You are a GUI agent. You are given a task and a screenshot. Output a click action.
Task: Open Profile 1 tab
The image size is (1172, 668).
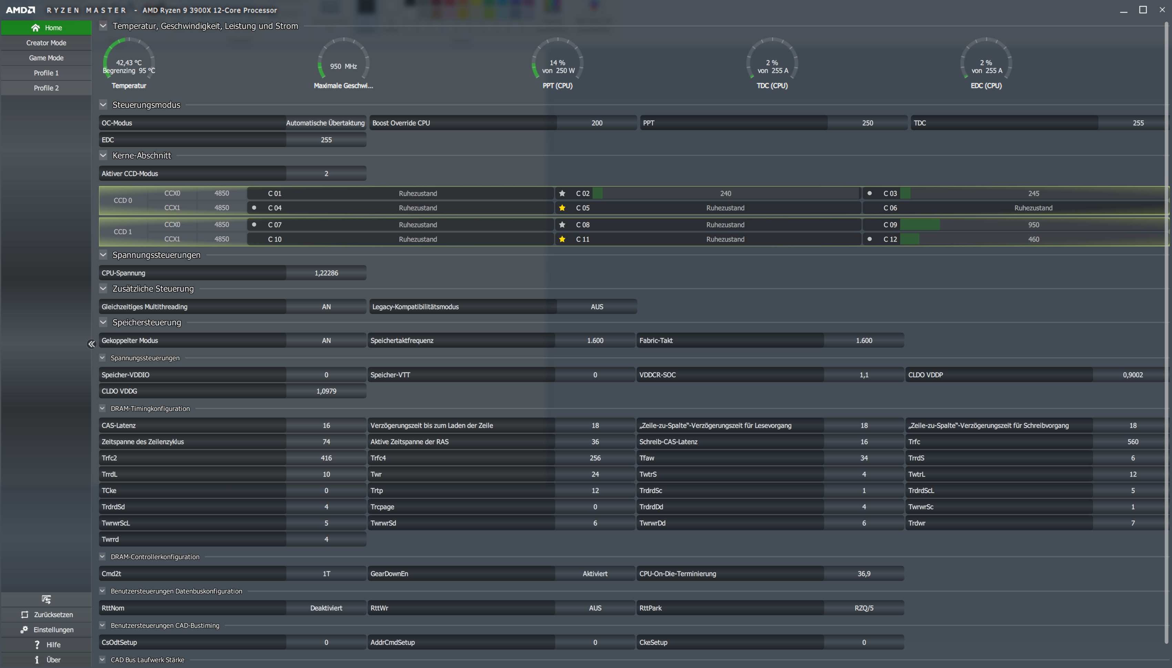(47, 73)
